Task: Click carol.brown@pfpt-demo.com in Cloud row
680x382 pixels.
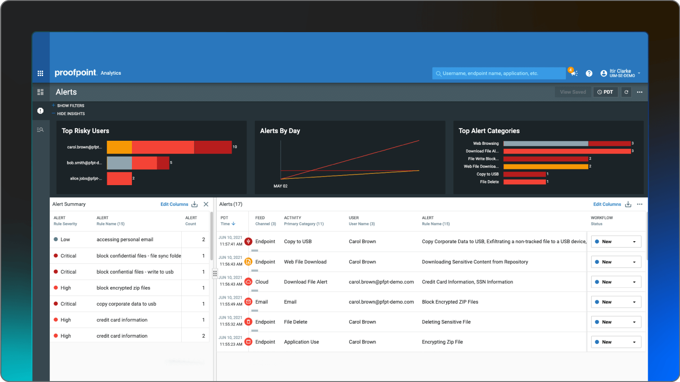Action: click(381, 282)
